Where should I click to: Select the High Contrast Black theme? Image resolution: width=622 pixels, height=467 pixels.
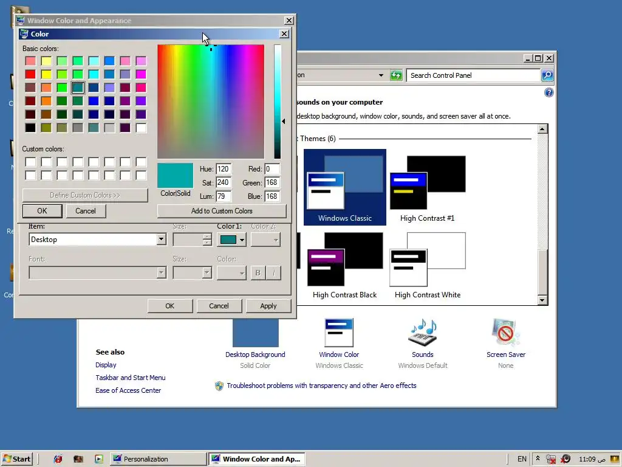pos(345,265)
